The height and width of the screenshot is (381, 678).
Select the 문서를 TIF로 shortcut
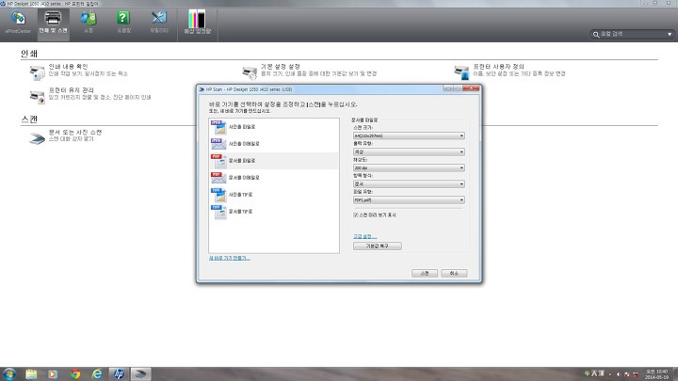click(274, 212)
